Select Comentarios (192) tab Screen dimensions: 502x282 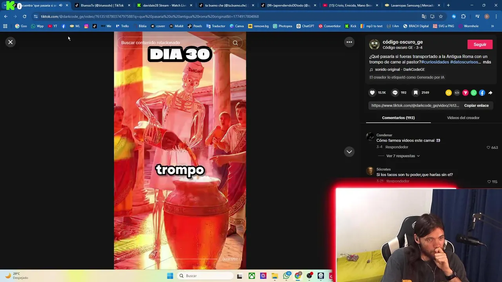398,117
